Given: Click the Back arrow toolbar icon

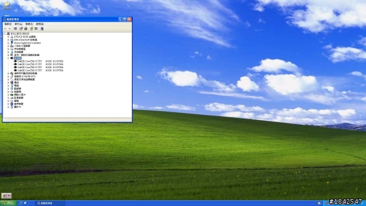Looking at the screenshot, I should [x=5, y=29].
